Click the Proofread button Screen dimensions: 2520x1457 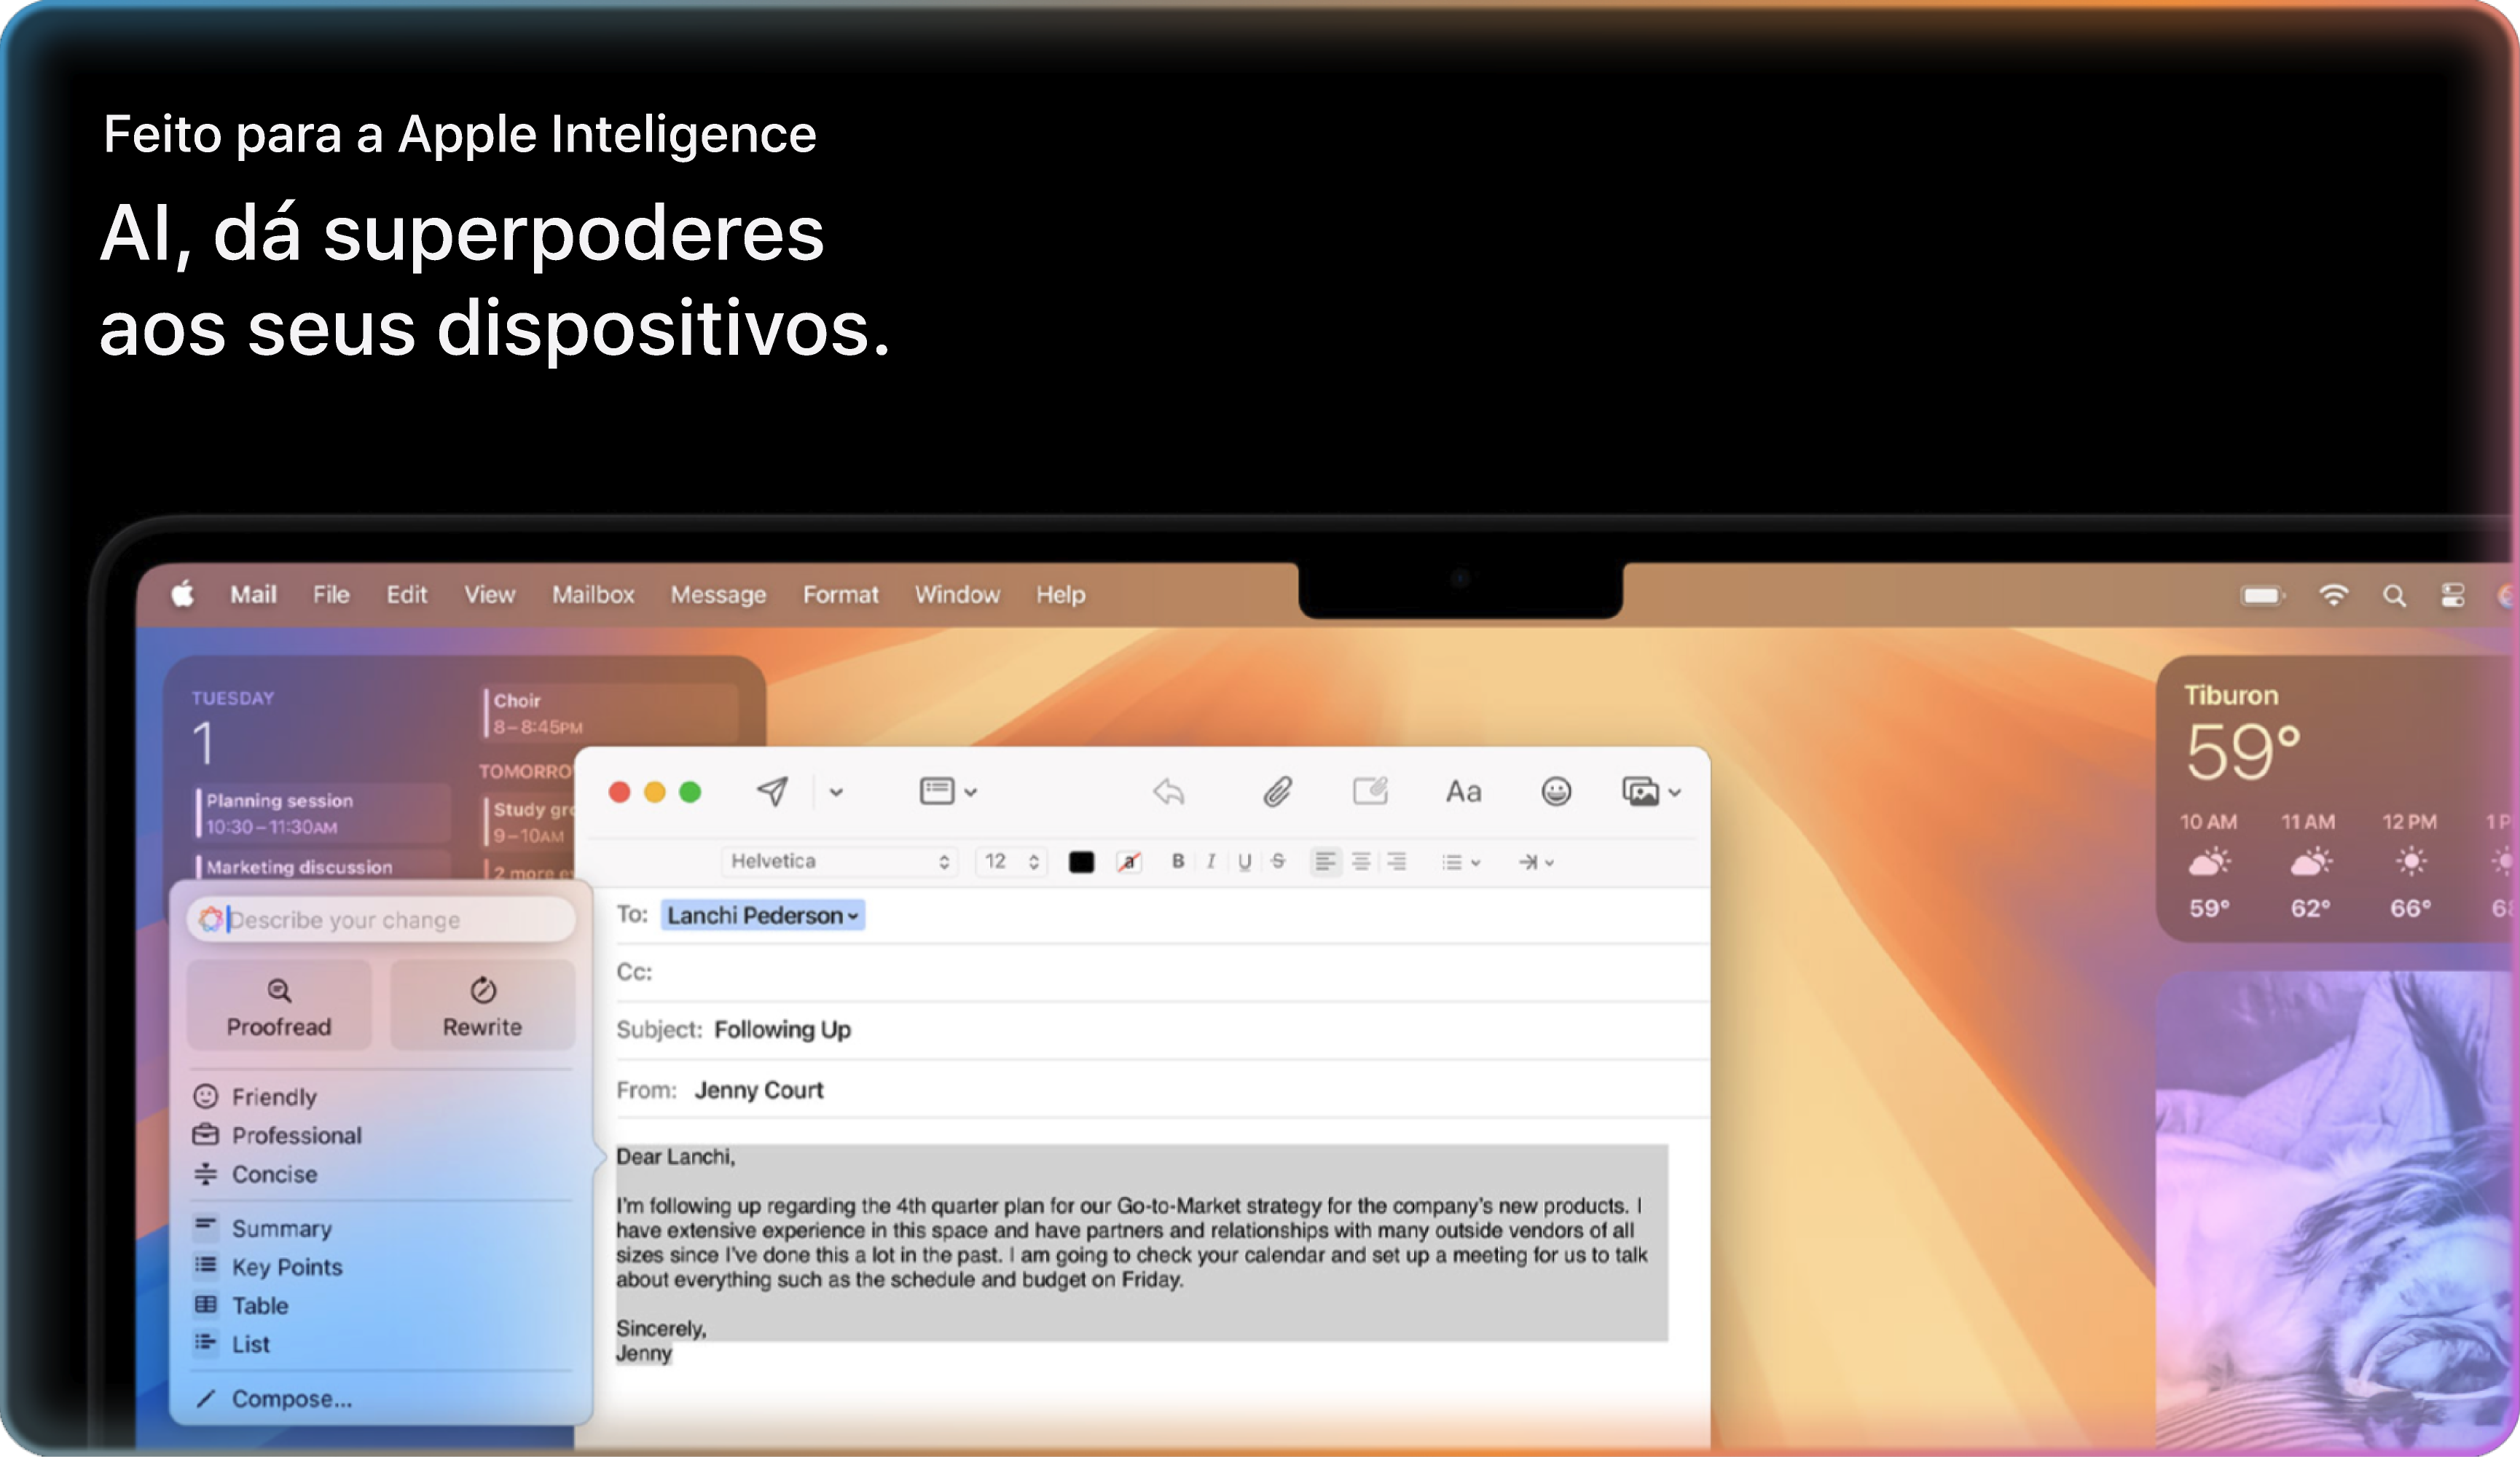pos(279,1006)
